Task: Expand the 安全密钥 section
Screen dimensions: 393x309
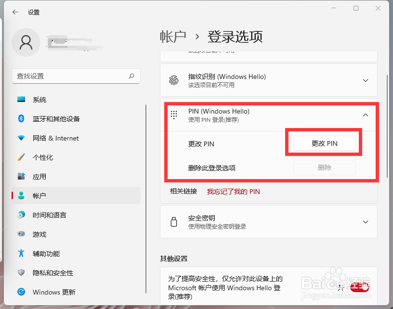Action: click(x=366, y=222)
